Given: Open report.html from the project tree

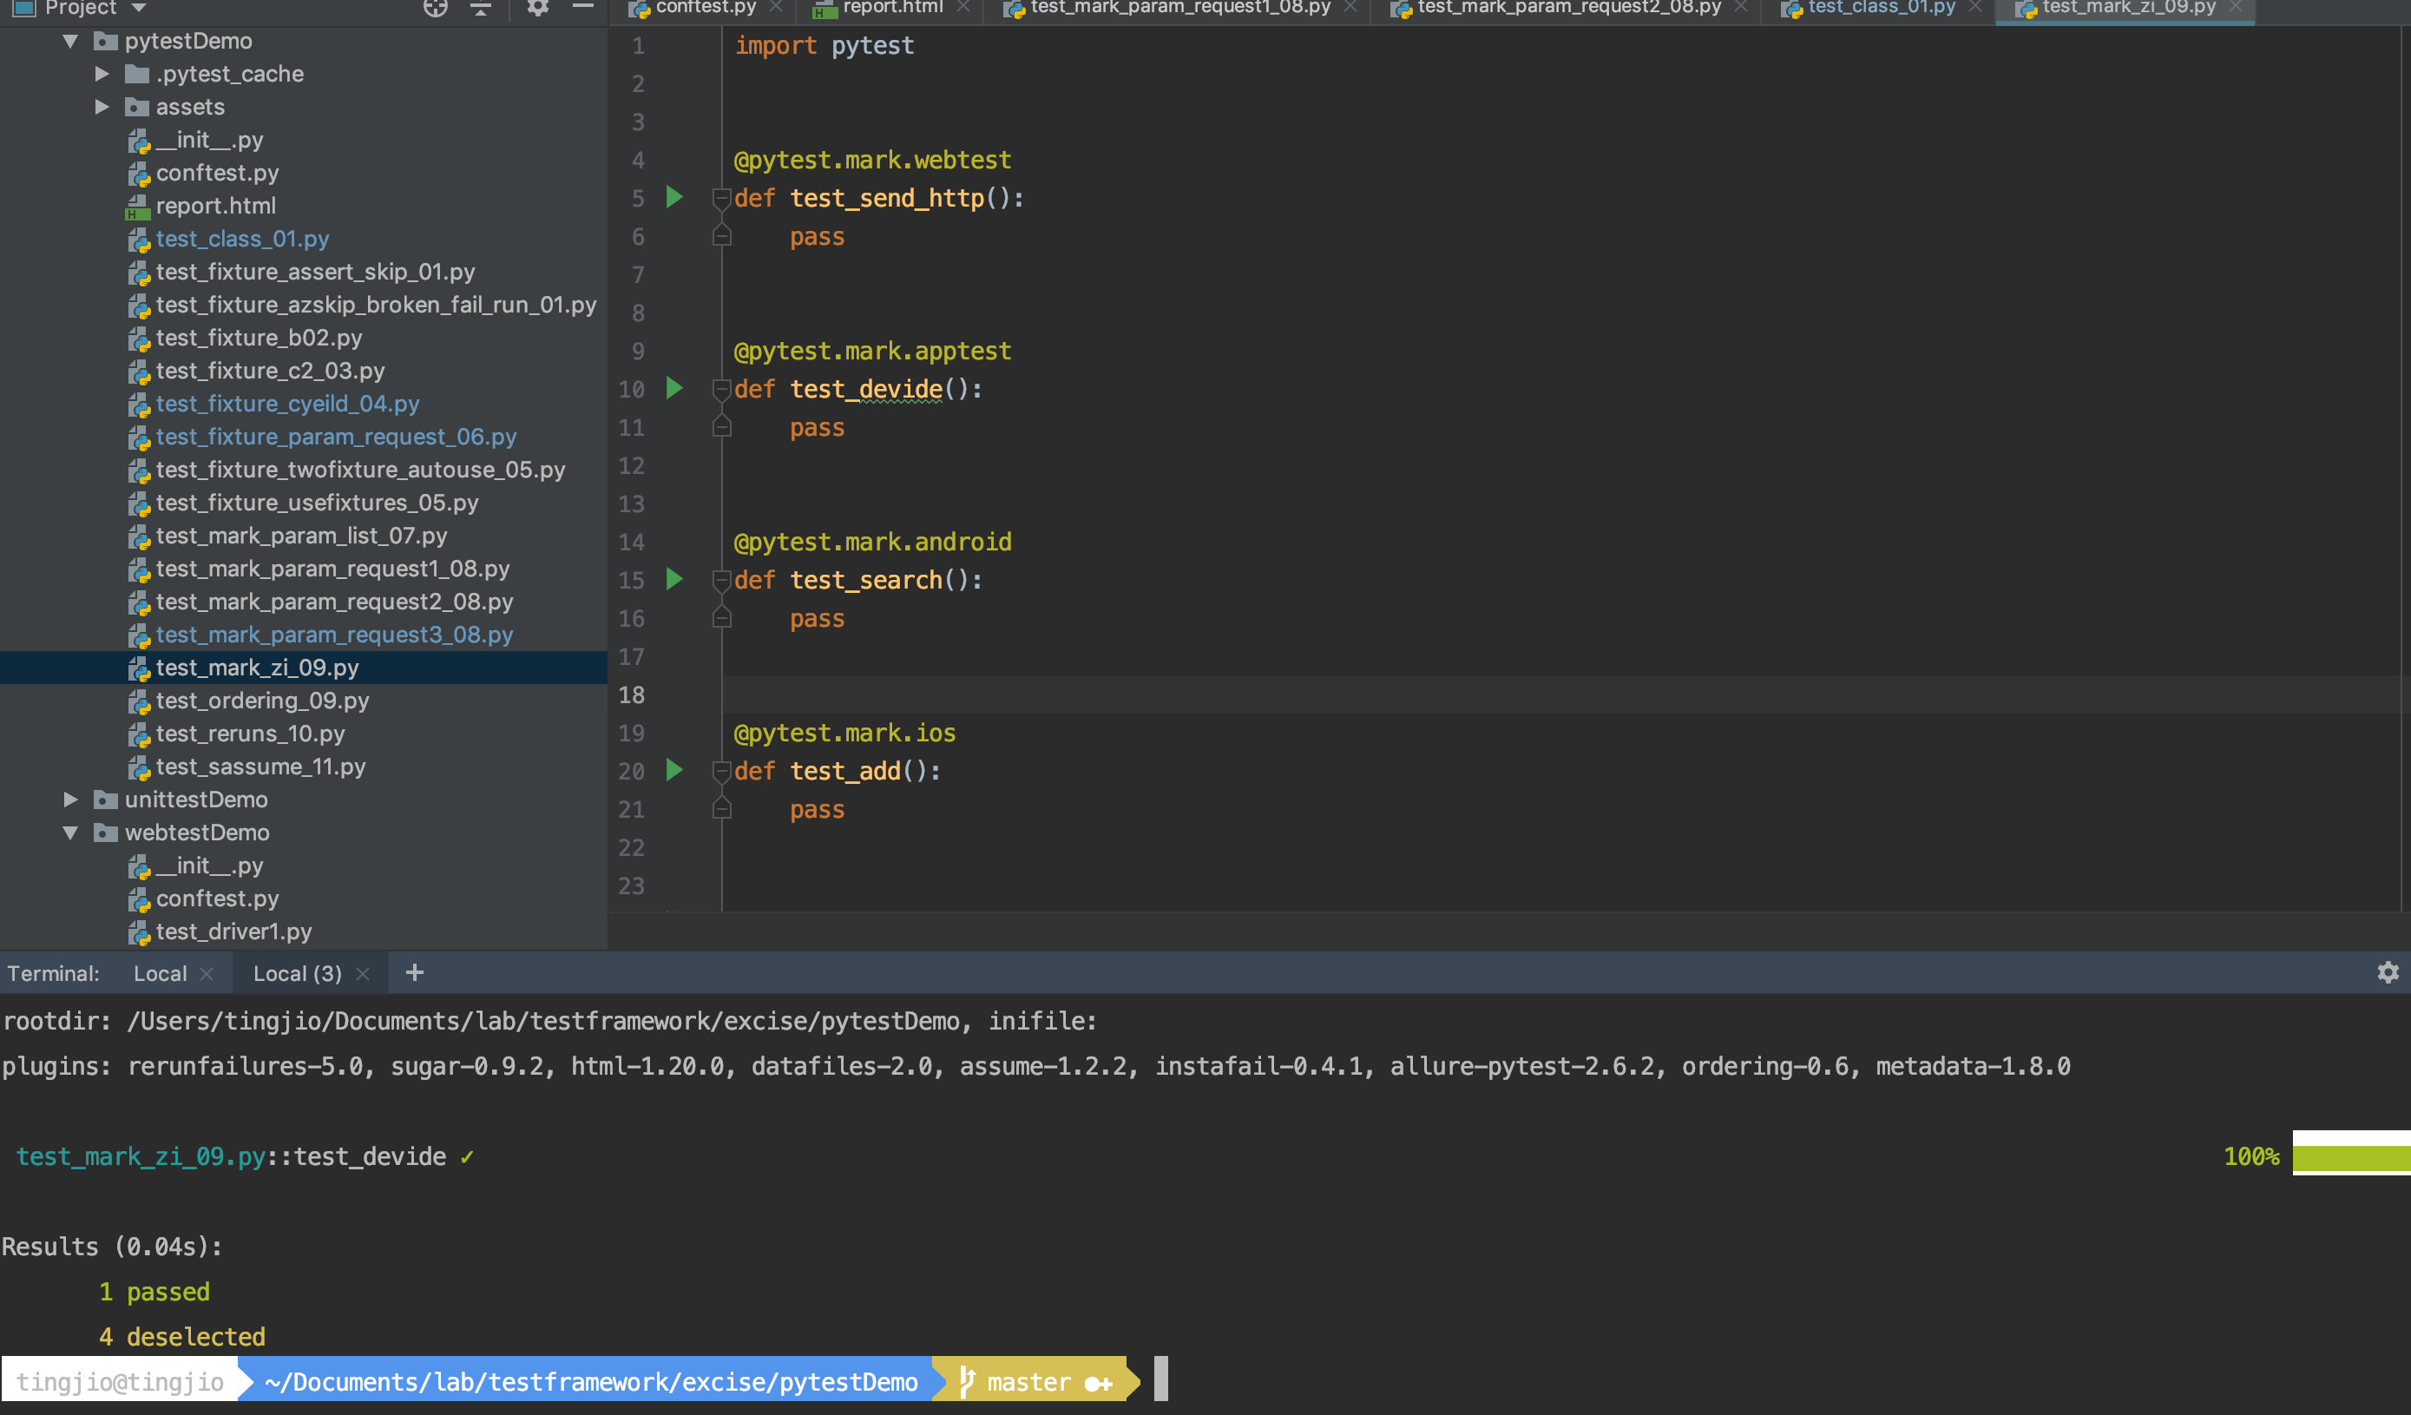Looking at the screenshot, I should (215, 206).
